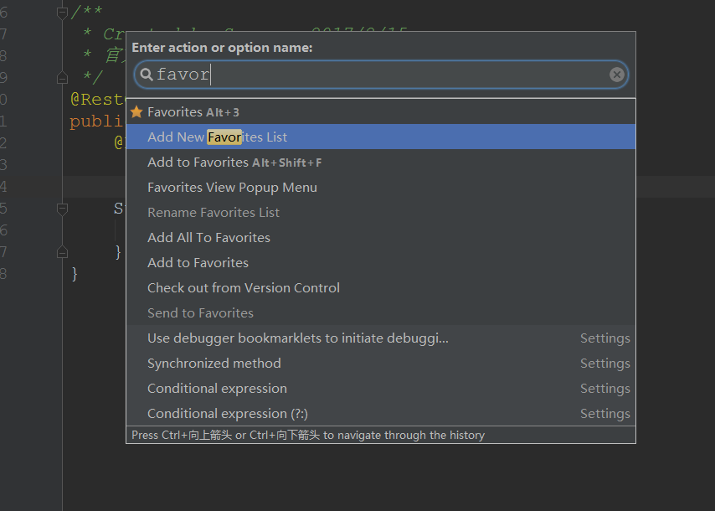715x511 pixels.
Task: Choose Add to Favorites Alt+Shift+F entry
Action: [x=234, y=162]
